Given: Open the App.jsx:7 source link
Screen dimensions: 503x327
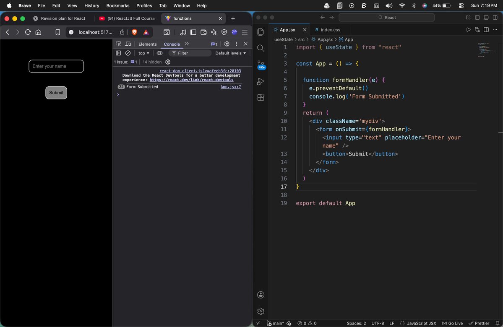Looking at the screenshot, I should (230, 87).
